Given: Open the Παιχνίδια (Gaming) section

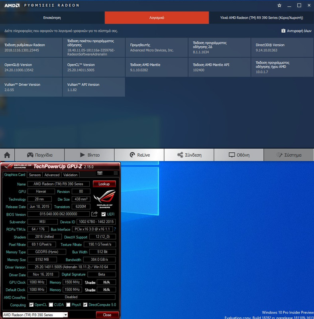Looking at the screenshot, I should click(x=40, y=155).
